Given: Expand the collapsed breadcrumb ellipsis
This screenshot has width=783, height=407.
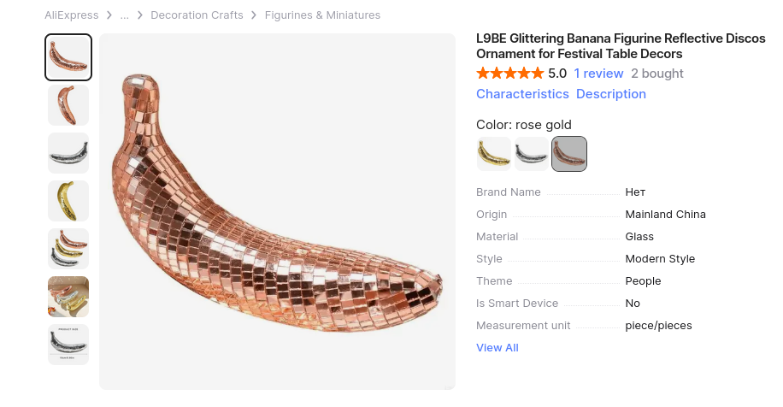Looking at the screenshot, I should click(125, 15).
